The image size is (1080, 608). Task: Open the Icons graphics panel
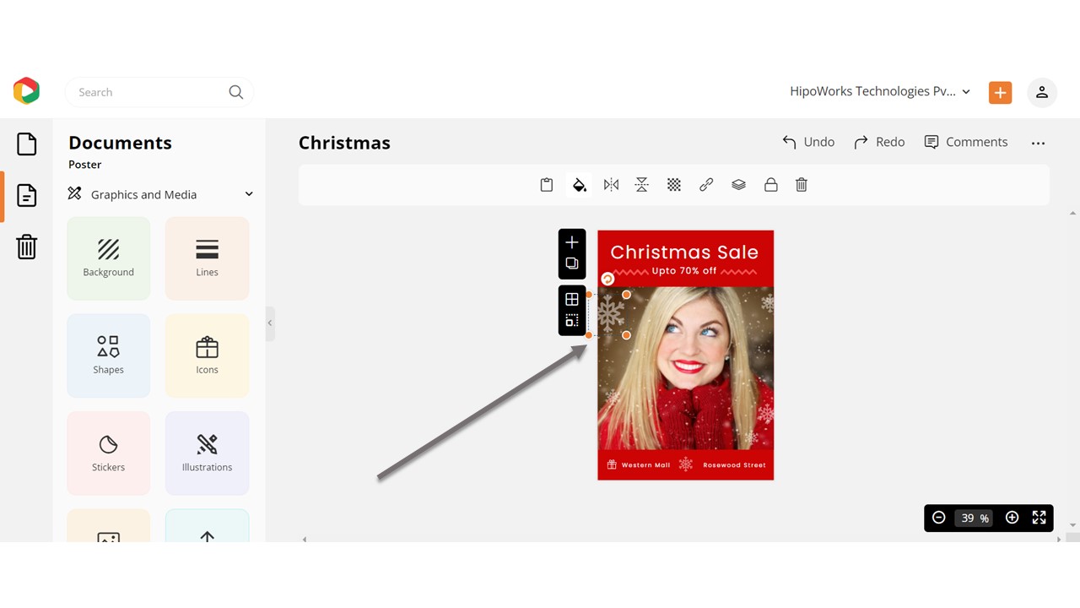[x=207, y=355]
